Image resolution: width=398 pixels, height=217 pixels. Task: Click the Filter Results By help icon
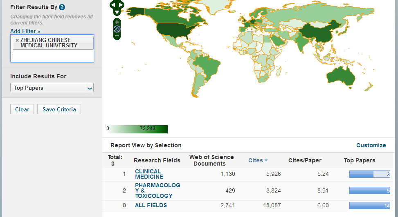click(x=62, y=7)
